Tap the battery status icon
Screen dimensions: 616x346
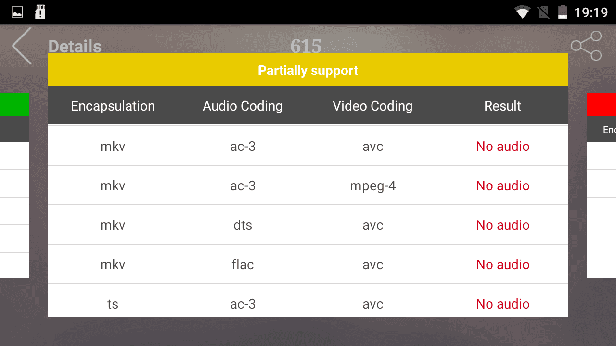click(x=563, y=12)
